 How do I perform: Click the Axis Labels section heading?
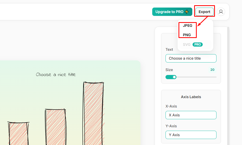coord(191,97)
